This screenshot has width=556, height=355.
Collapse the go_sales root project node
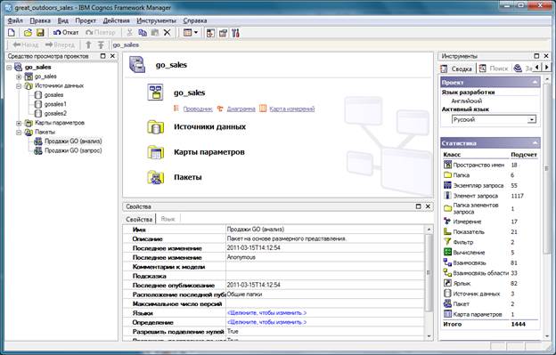(x=9, y=68)
